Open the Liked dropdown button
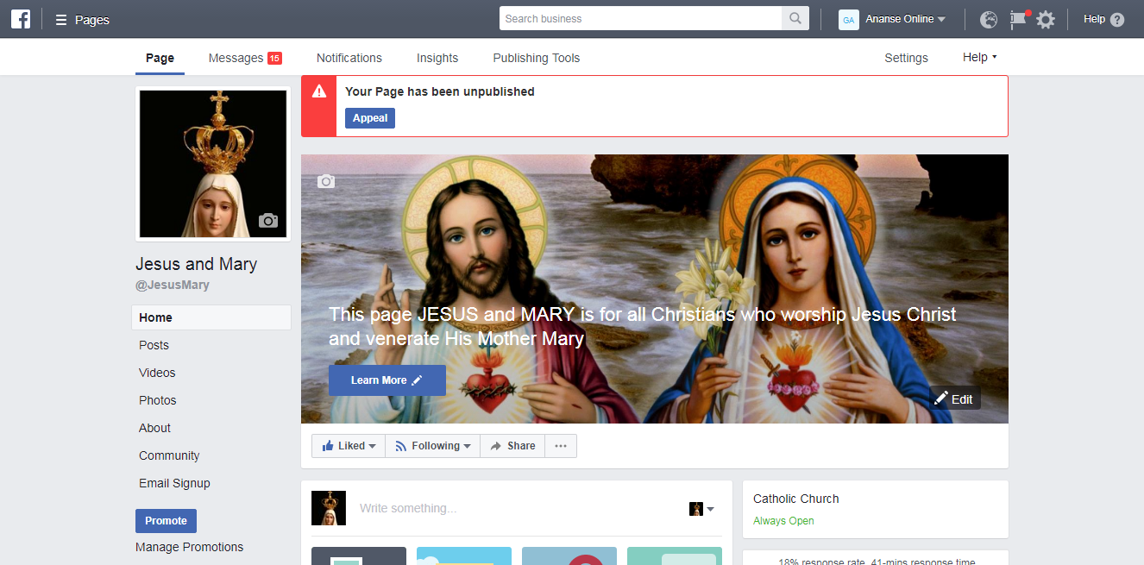 click(x=349, y=446)
